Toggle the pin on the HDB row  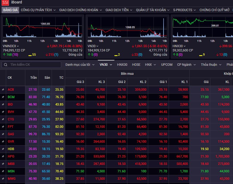pyautogui.click(x=3, y=149)
